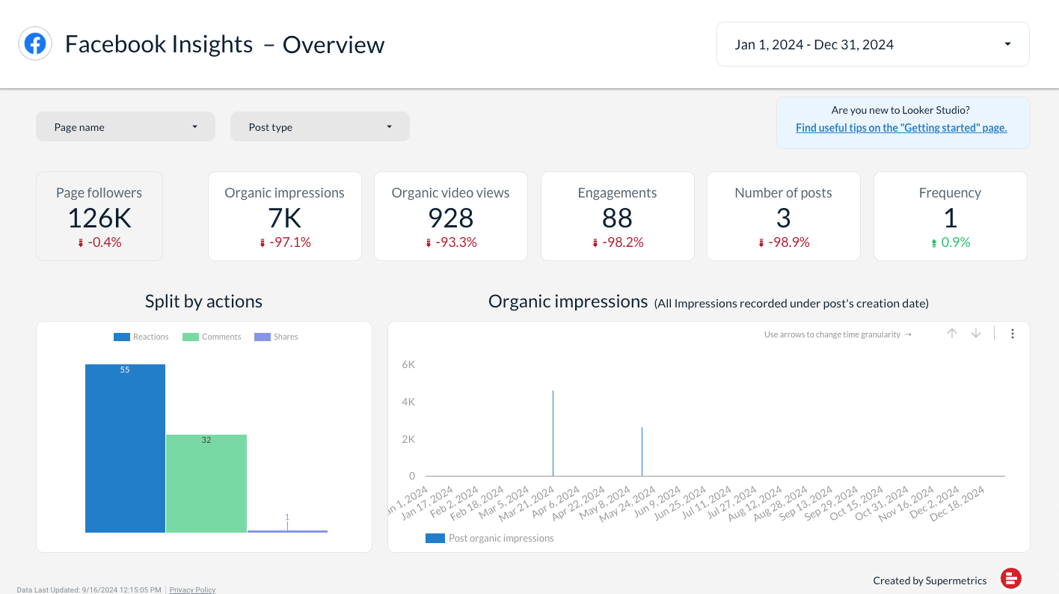The width and height of the screenshot is (1059, 594).
Task: Open the chart's three-dot options menu
Action: tap(1013, 334)
